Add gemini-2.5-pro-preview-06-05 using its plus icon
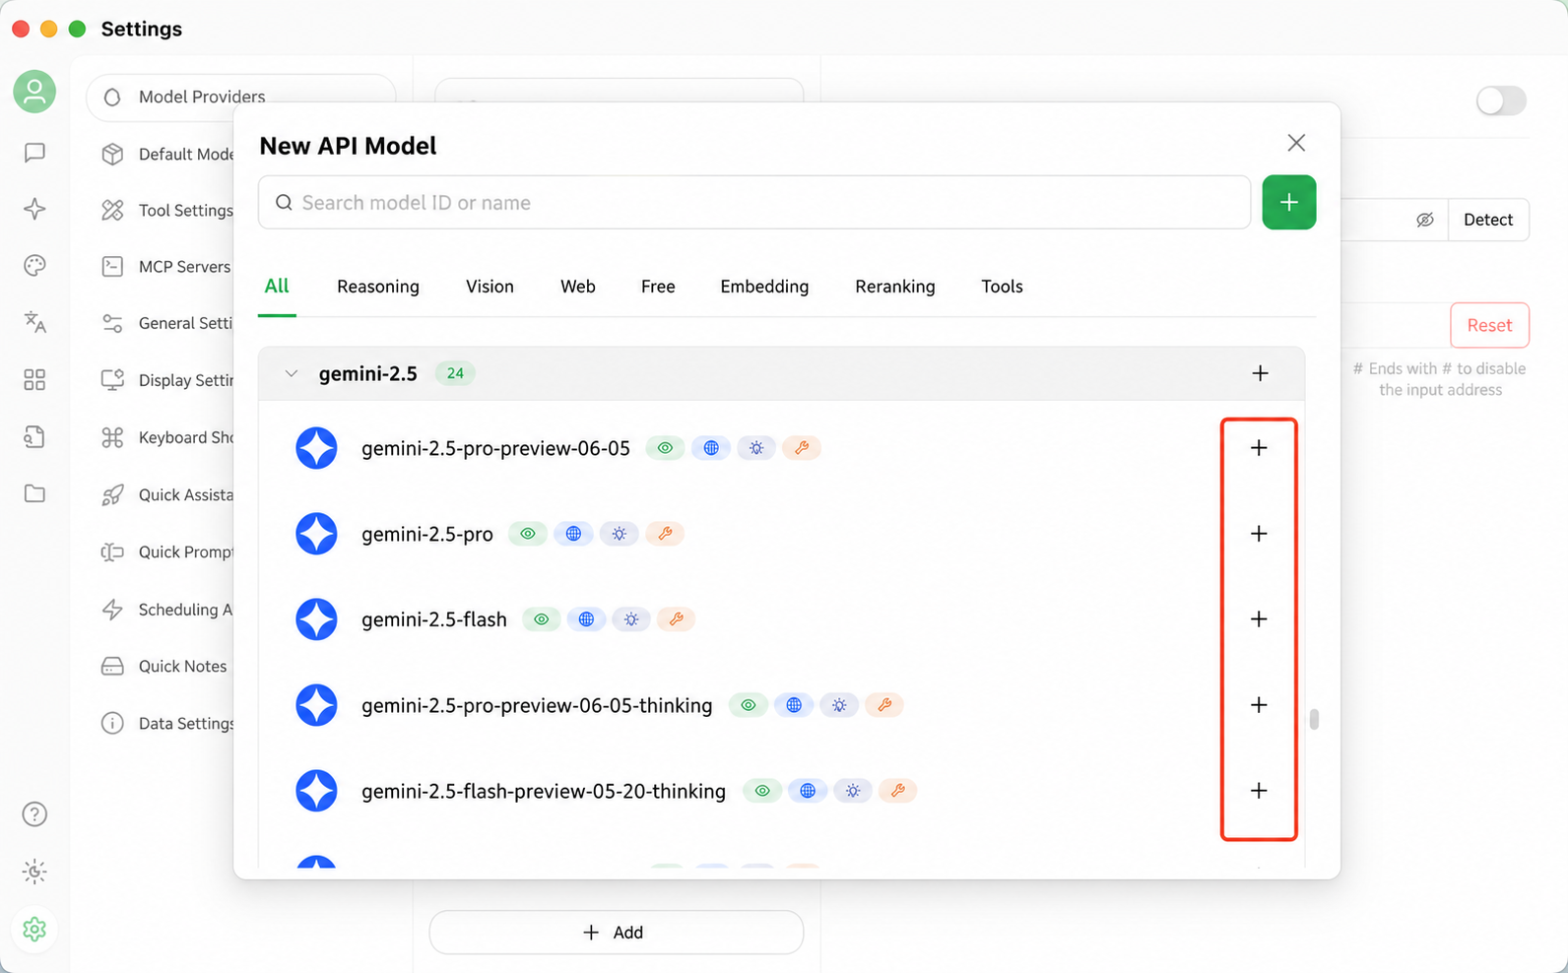This screenshot has width=1568, height=973. click(x=1259, y=448)
